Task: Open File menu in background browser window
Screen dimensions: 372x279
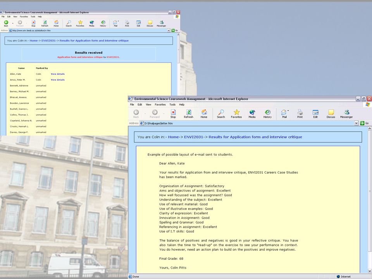Action: tap(3, 17)
